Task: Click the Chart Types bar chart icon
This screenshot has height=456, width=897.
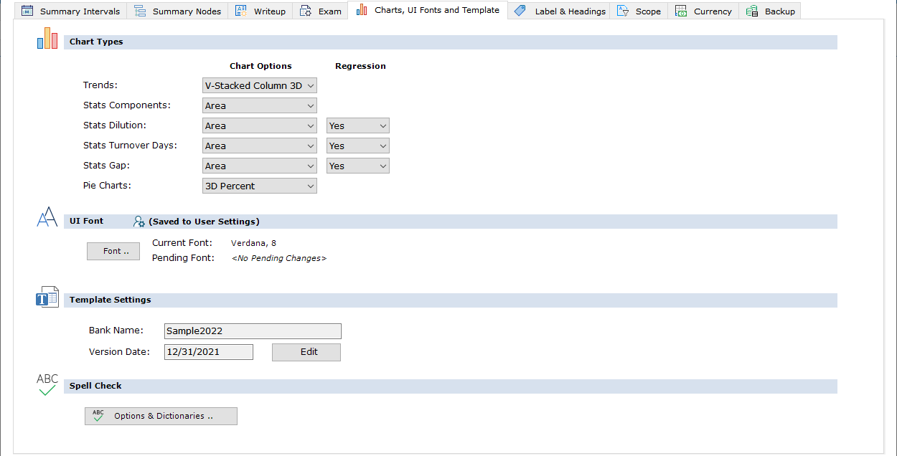Action: [47, 39]
